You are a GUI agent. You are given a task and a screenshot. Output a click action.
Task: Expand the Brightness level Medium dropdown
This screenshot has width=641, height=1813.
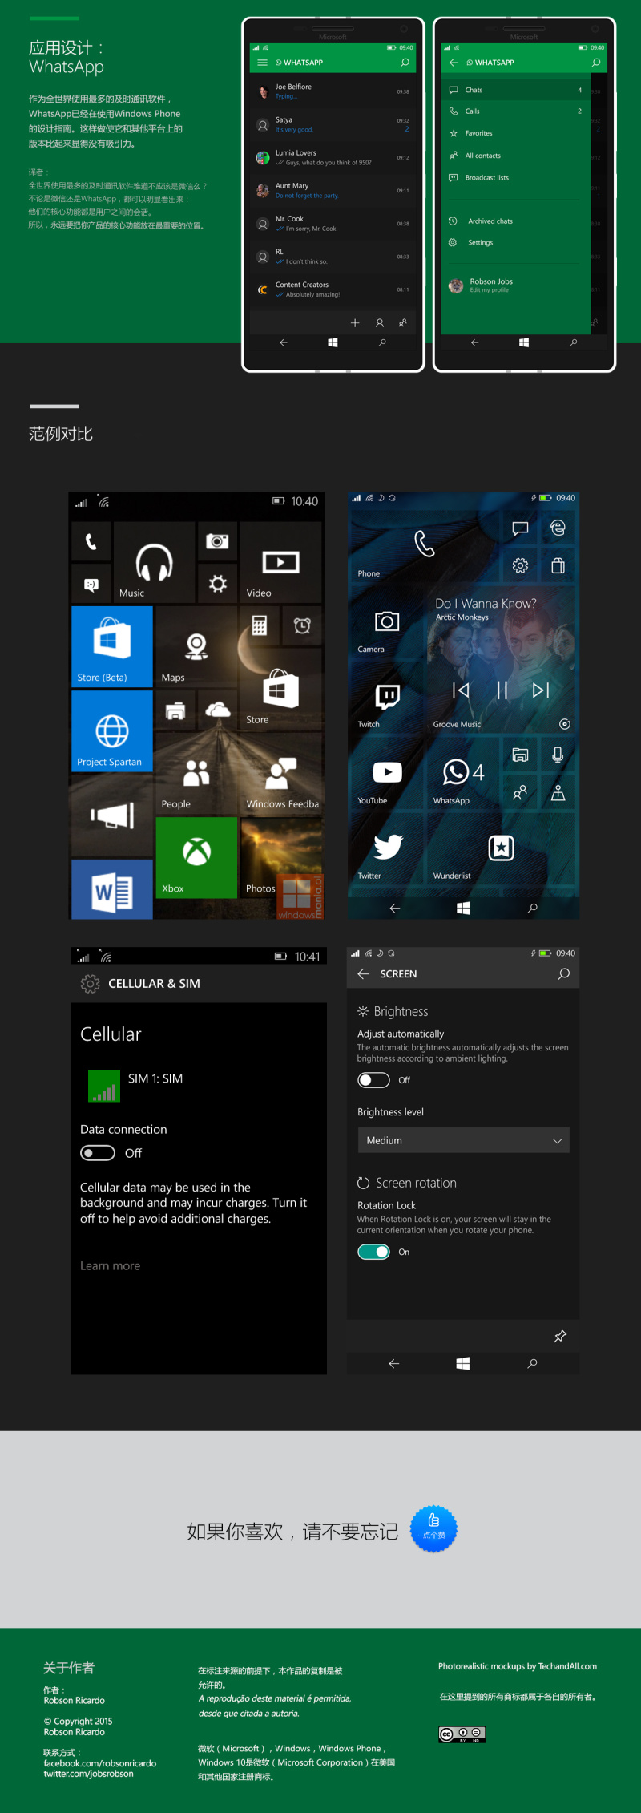pyautogui.click(x=463, y=1140)
